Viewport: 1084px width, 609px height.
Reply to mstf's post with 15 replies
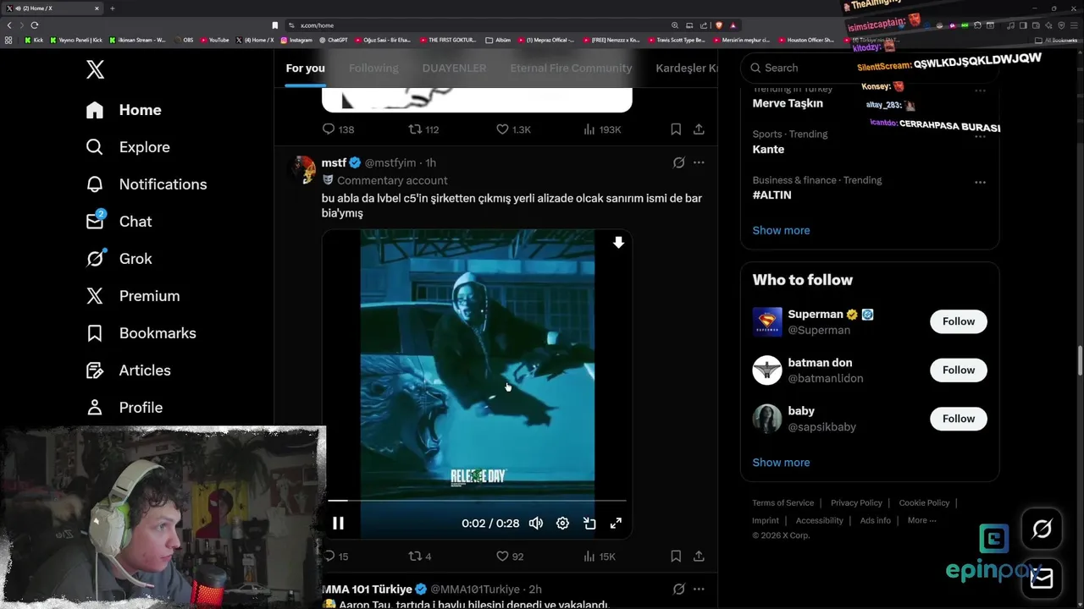coord(335,557)
